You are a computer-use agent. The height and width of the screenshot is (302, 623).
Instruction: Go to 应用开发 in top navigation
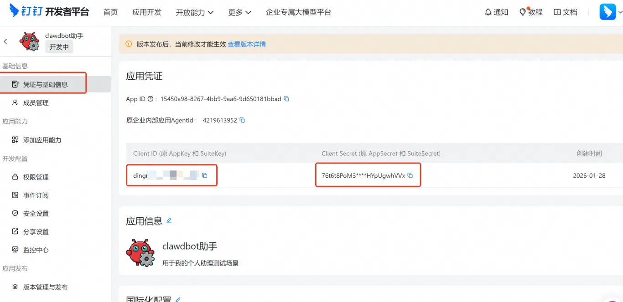(147, 12)
